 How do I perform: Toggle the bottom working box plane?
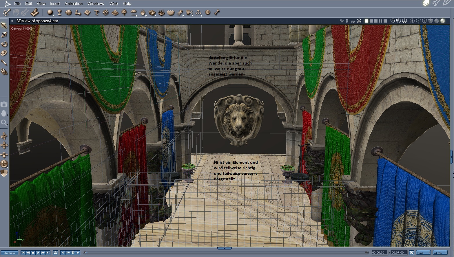pyautogui.click(x=404, y=21)
